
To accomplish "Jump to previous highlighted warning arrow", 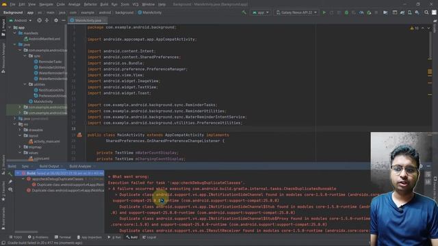I will click(x=423, y=28).
